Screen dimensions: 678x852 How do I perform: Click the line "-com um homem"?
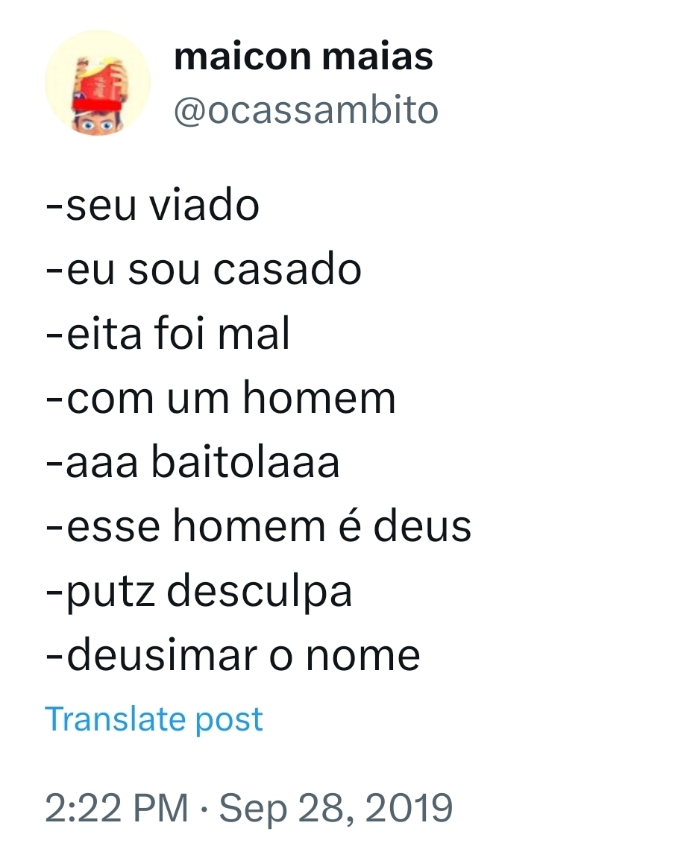click(x=221, y=397)
